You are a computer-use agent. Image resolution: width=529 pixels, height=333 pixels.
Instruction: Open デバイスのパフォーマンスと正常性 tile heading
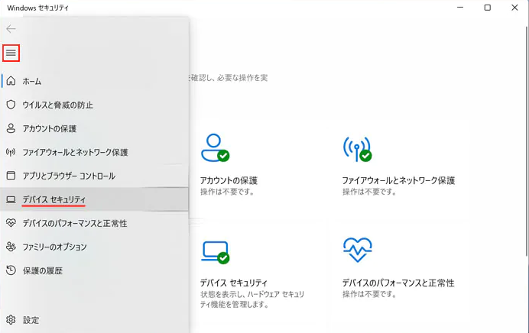point(398,283)
